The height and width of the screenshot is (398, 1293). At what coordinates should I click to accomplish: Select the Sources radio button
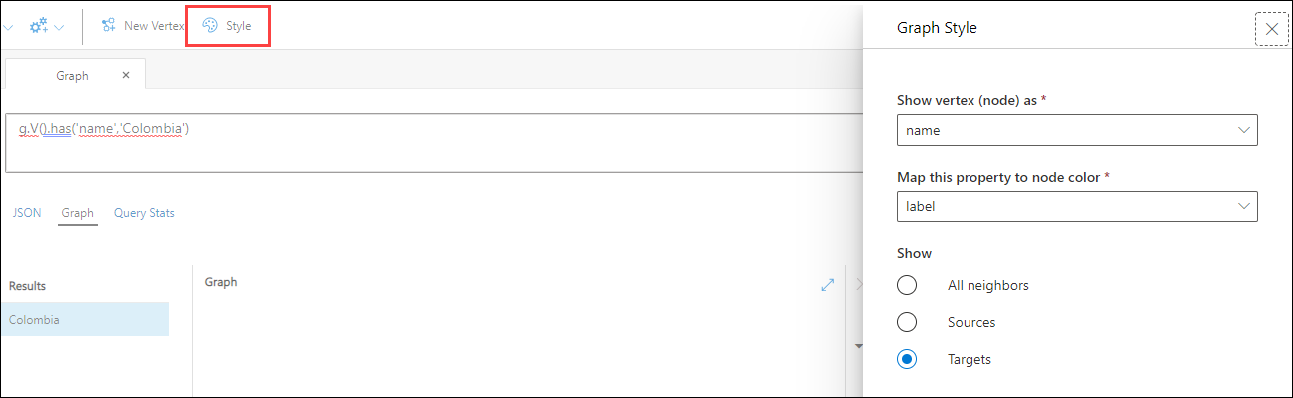907,322
